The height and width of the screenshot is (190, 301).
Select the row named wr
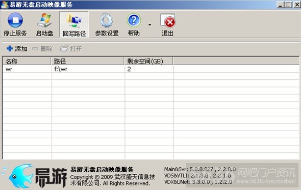point(151,69)
